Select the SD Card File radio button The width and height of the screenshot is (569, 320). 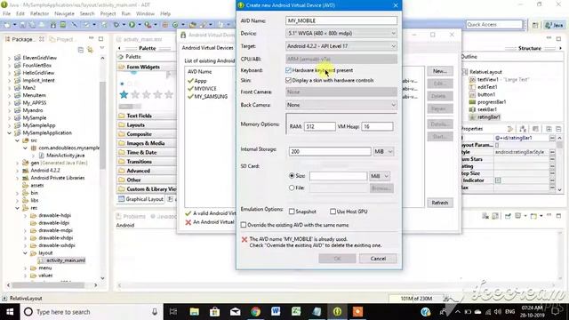[x=292, y=188]
